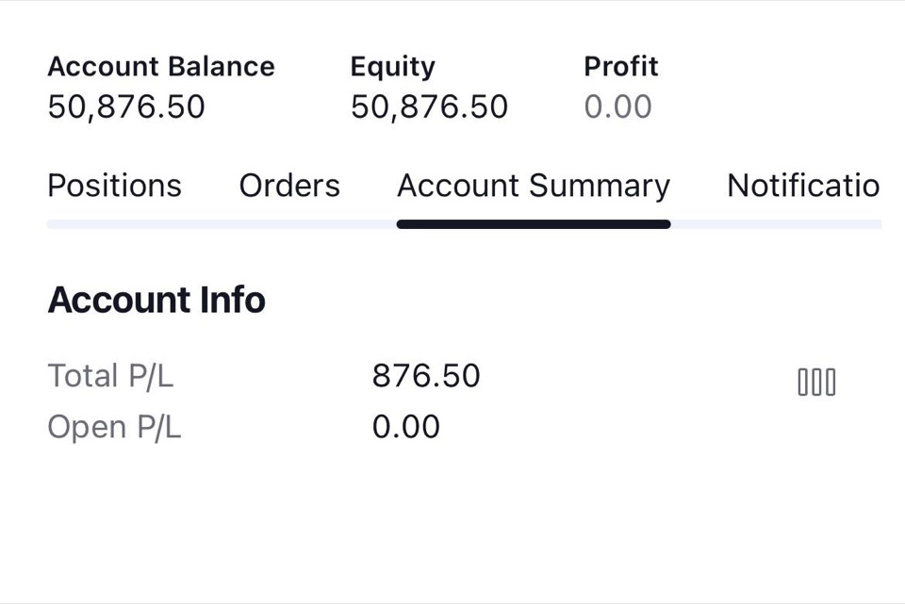Click the Open P/L row label
Image resolution: width=905 pixels, height=604 pixels.
click(114, 428)
